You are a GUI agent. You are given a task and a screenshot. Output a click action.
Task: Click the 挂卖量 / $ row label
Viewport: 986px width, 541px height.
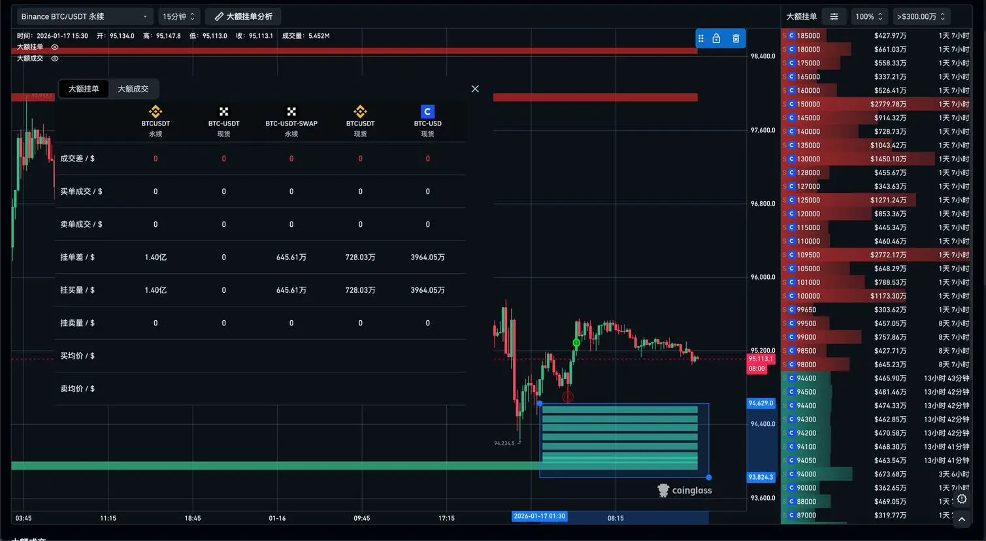77,323
